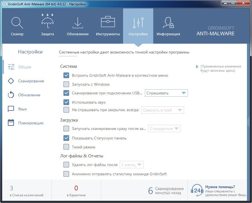Uncheck Сканирование при подключении USB
Image resolution: width=252 pixels, height=203 pixels.
[x=66, y=93]
